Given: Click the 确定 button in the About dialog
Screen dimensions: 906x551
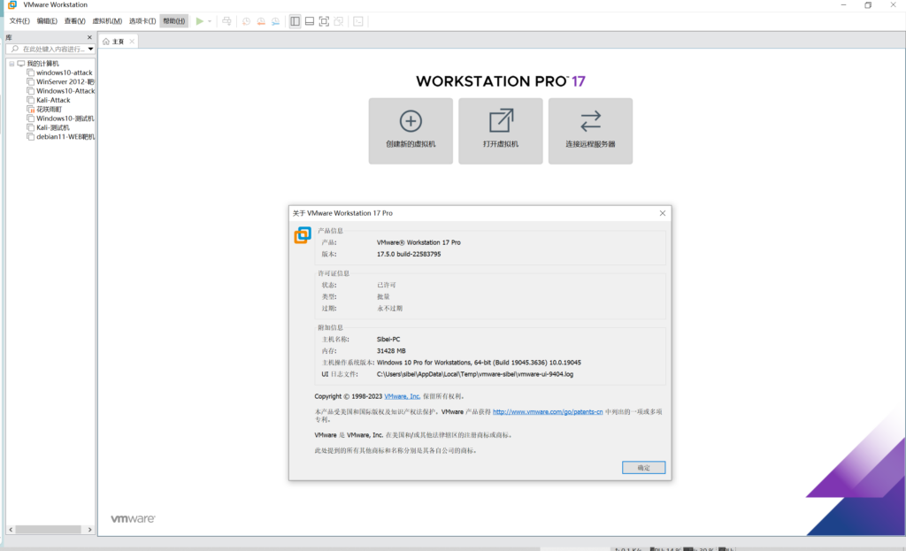Looking at the screenshot, I should point(643,467).
